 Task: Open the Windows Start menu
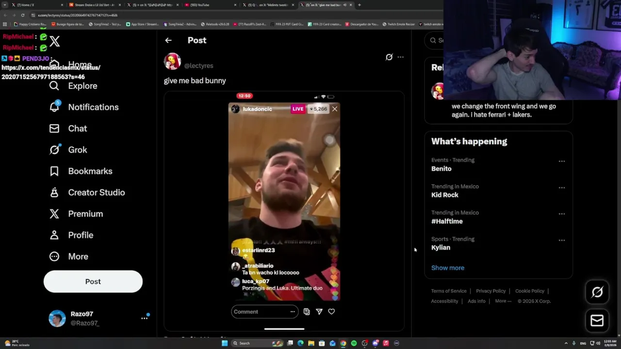(225, 343)
